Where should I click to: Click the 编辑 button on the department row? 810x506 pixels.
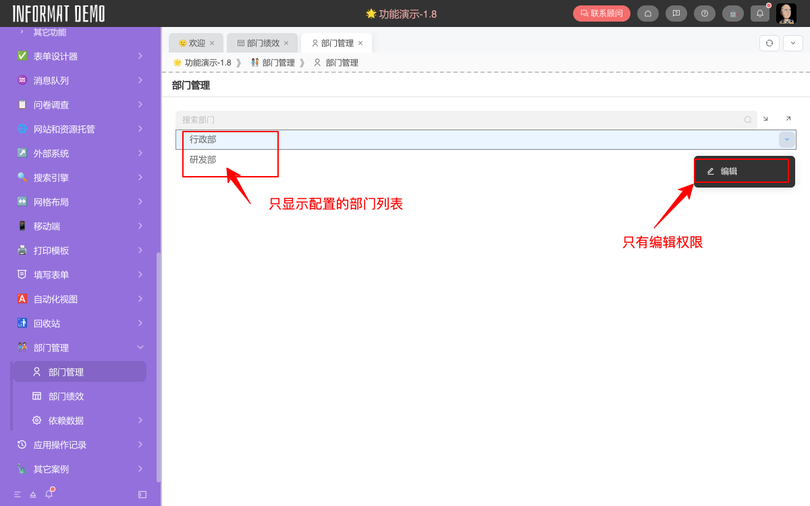point(741,171)
